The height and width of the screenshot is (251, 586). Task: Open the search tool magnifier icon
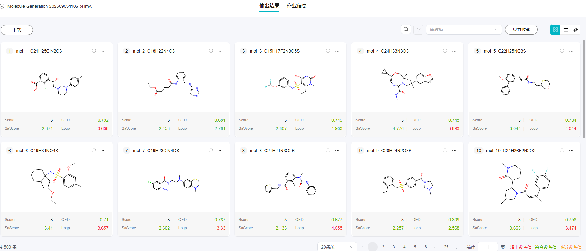click(406, 30)
